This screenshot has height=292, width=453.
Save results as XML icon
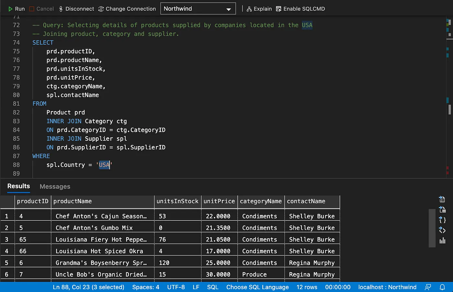(x=442, y=230)
